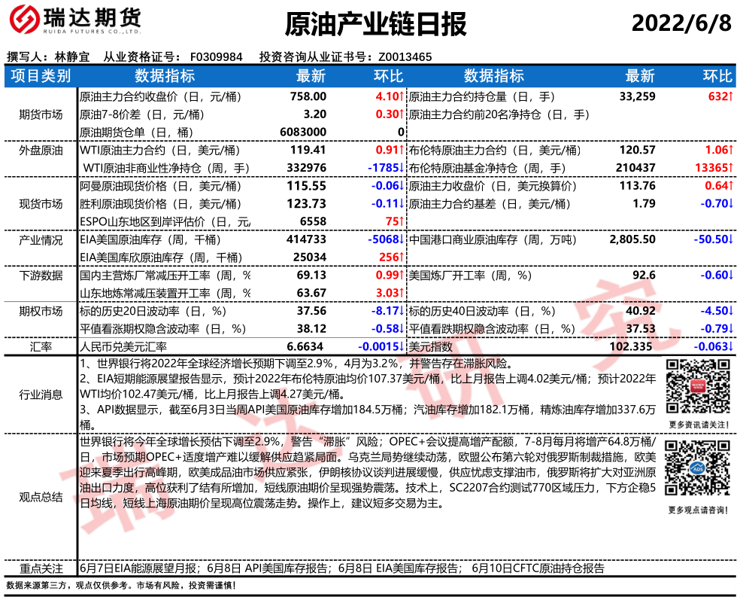Click the QR code labeled 更多资讯请关注
This screenshot has height=600, width=740.
click(696, 387)
